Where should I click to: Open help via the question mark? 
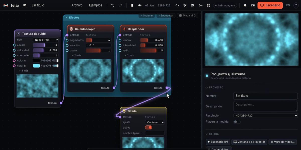pyautogui.click(x=296, y=5)
